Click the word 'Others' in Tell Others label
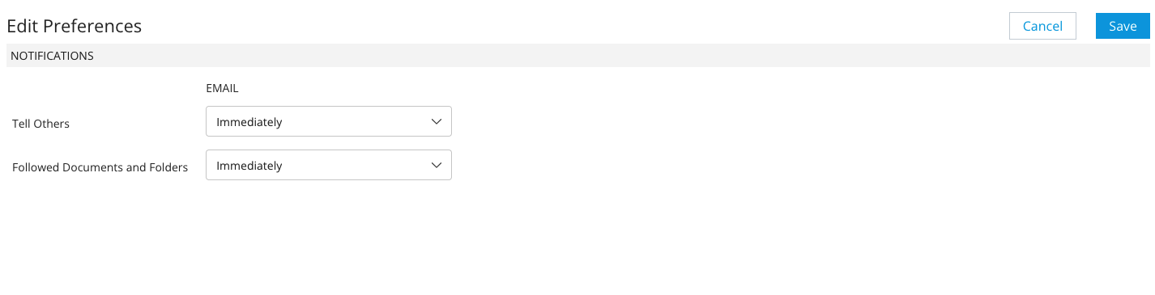Screen dimensions: 1155x295 tap(53, 124)
